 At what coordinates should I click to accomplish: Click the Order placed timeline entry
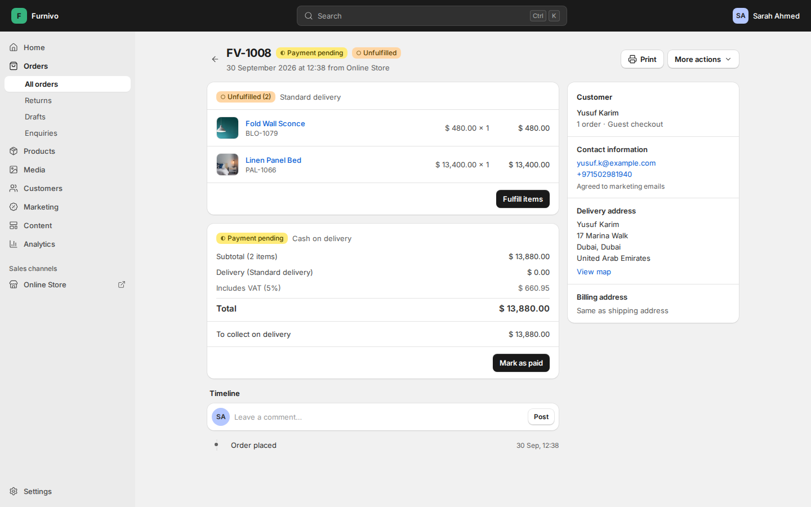click(253, 445)
